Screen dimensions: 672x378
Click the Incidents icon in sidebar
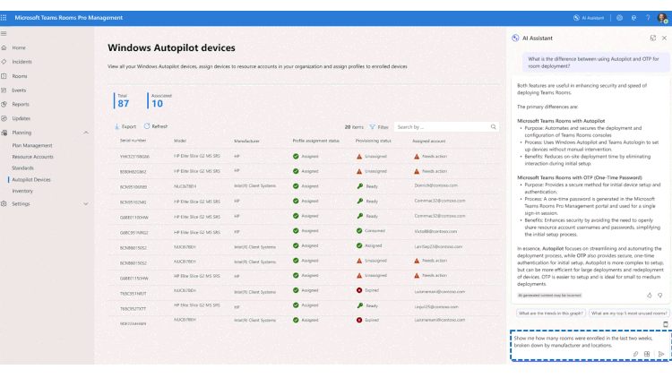[4, 62]
